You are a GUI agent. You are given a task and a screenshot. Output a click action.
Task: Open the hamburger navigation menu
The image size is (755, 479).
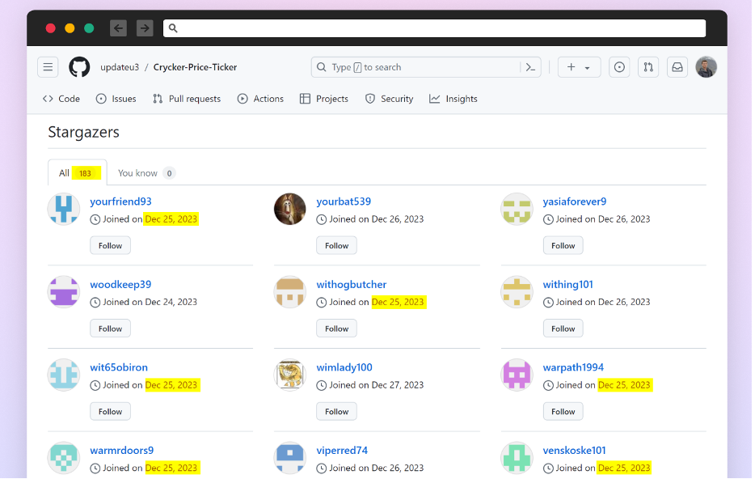coord(49,67)
